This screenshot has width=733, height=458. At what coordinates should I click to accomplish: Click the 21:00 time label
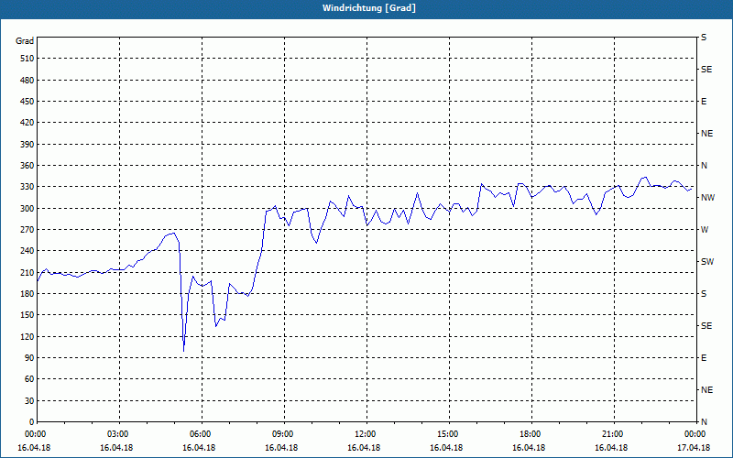coord(613,434)
